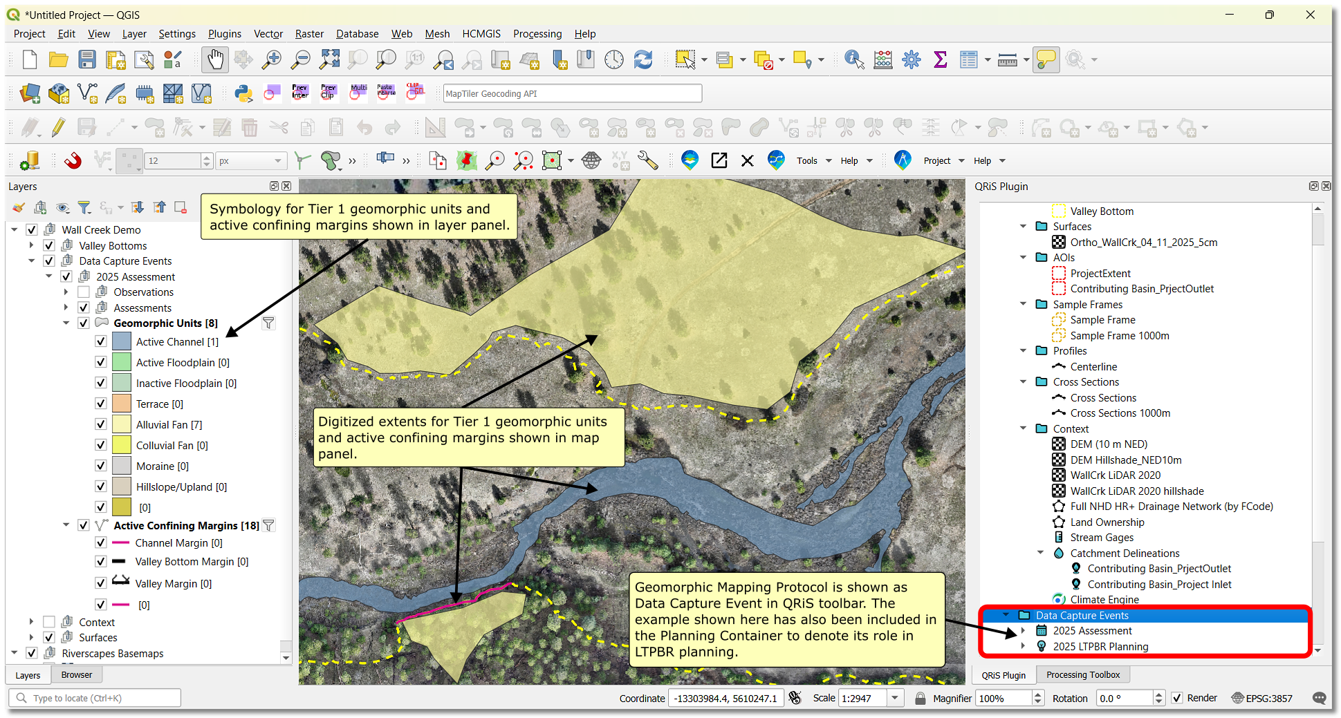Image resolution: width=1341 pixels, height=718 pixels.
Task: Open the statistical summary panel
Action: click(x=940, y=59)
